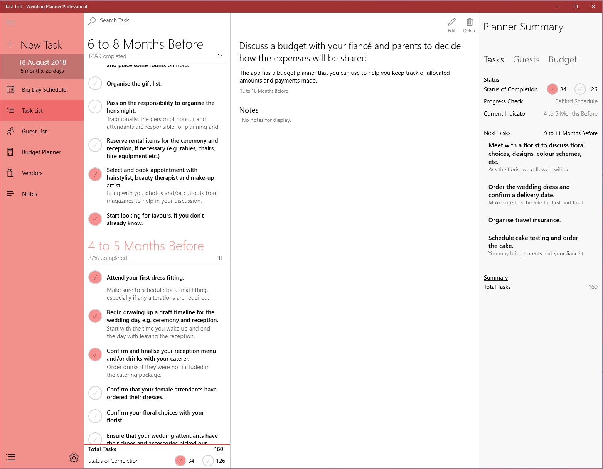Click the 'Current Indicator' value 4 to 5 Months Before
The height and width of the screenshot is (469, 603).
pyautogui.click(x=570, y=113)
